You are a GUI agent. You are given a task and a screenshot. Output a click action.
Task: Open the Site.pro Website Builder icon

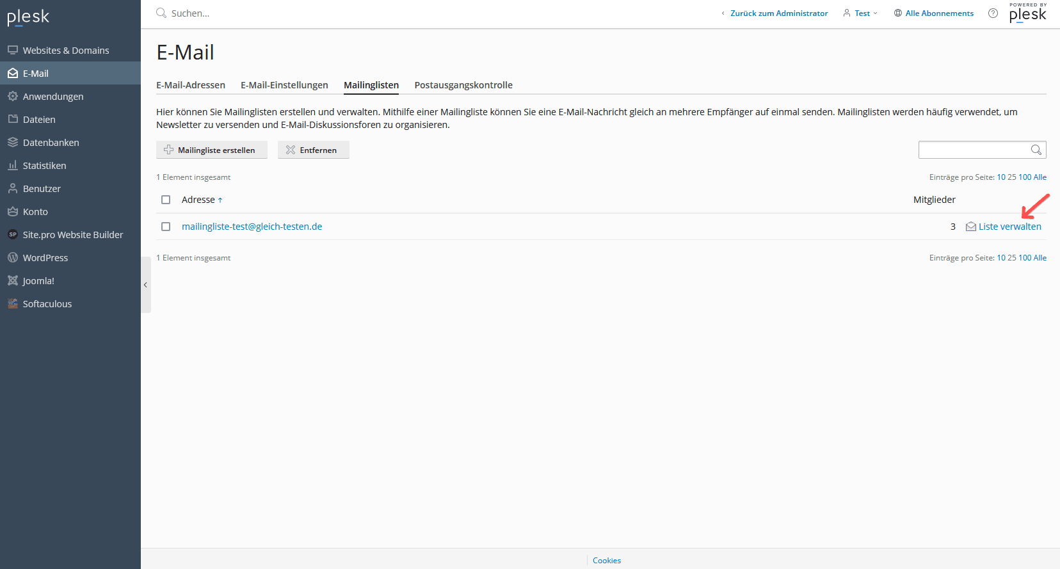[13, 234]
